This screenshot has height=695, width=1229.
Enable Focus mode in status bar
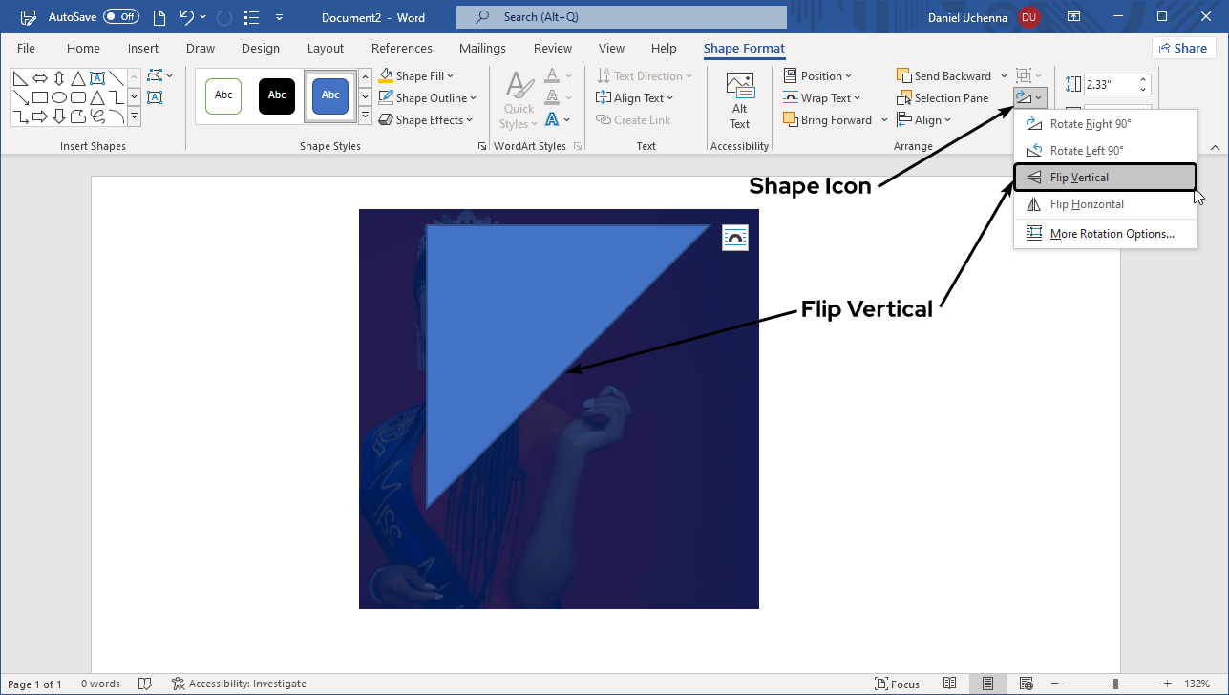pos(897,684)
